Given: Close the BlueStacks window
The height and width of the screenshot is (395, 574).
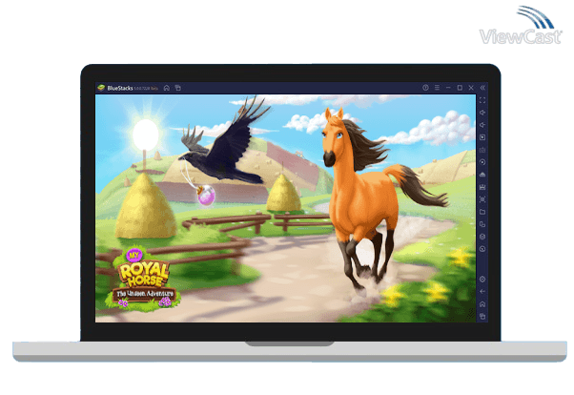Looking at the screenshot, I should click(471, 88).
